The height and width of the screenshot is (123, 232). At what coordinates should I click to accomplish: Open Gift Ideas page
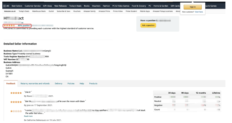[47, 6]
